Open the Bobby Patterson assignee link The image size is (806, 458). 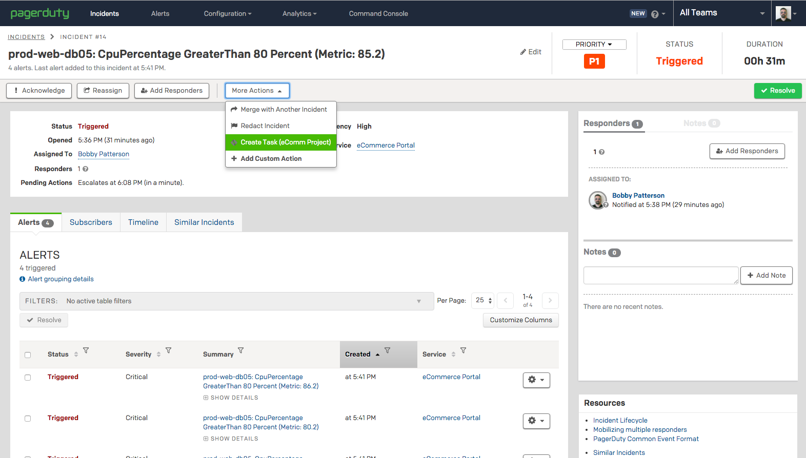pyautogui.click(x=104, y=154)
